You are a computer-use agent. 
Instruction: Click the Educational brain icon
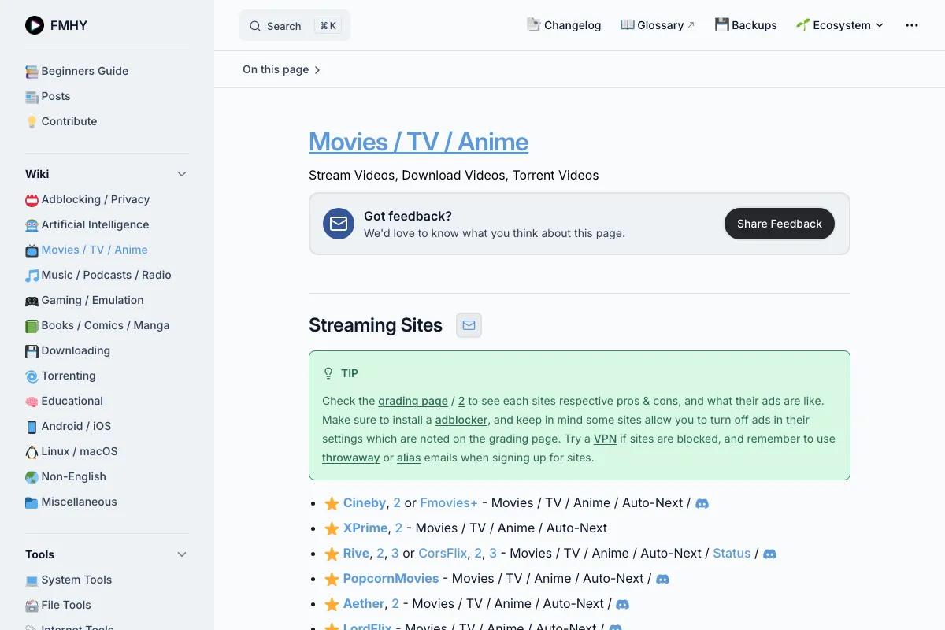point(31,402)
